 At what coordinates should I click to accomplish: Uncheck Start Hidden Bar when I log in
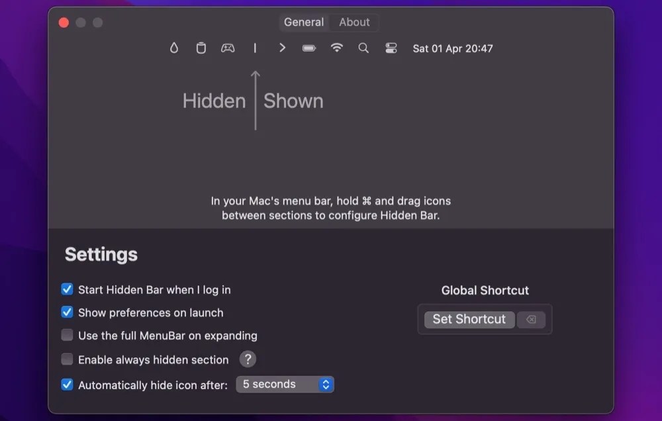(67, 289)
